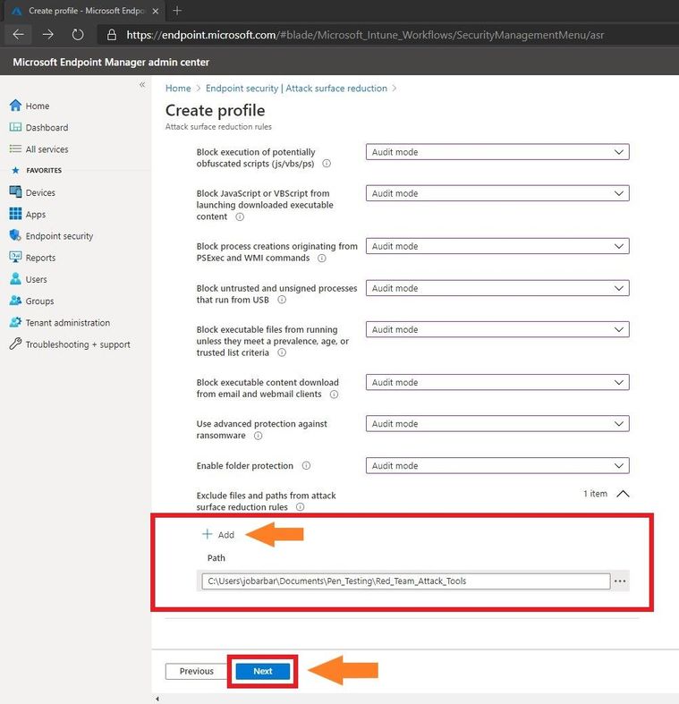Show info for email and webmail clients rule
Image resolution: width=679 pixels, height=704 pixels.
pos(334,394)
